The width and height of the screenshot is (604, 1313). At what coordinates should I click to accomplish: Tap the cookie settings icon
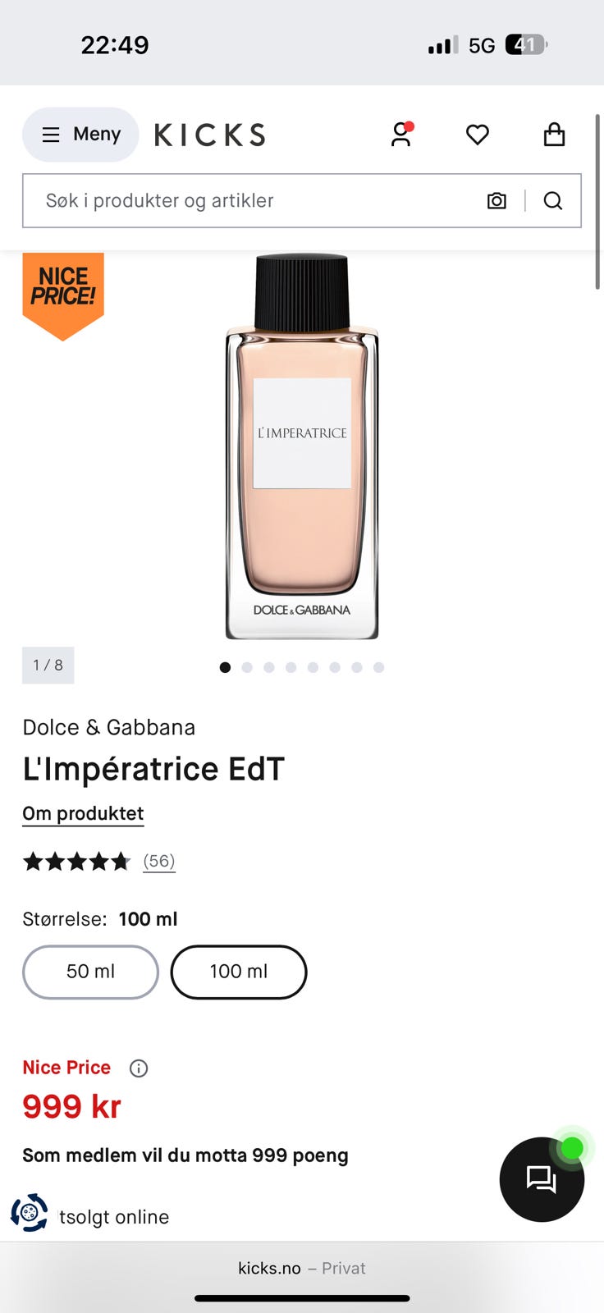coord(30,1213)
